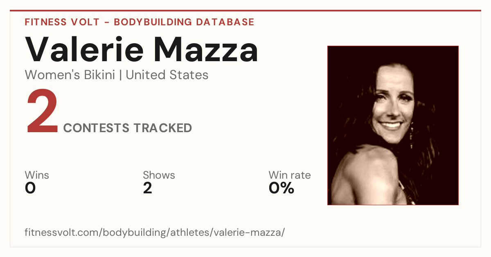
Task: Click the Shows value 2
Action: coord(147,188)
